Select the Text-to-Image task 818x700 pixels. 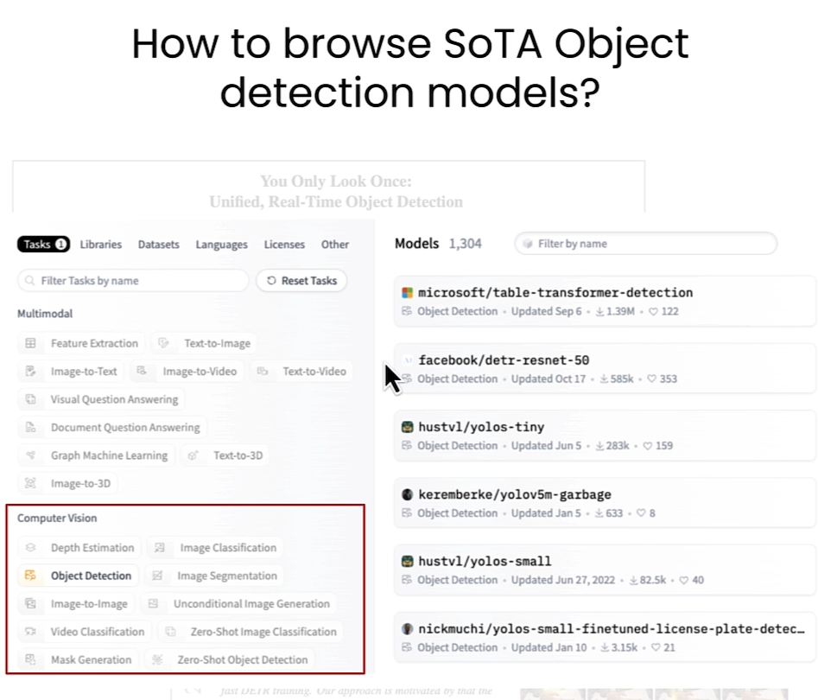coord(204,343)
